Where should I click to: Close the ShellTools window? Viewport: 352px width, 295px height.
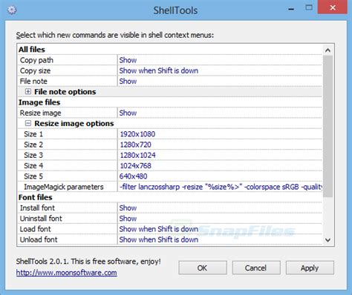333,7
